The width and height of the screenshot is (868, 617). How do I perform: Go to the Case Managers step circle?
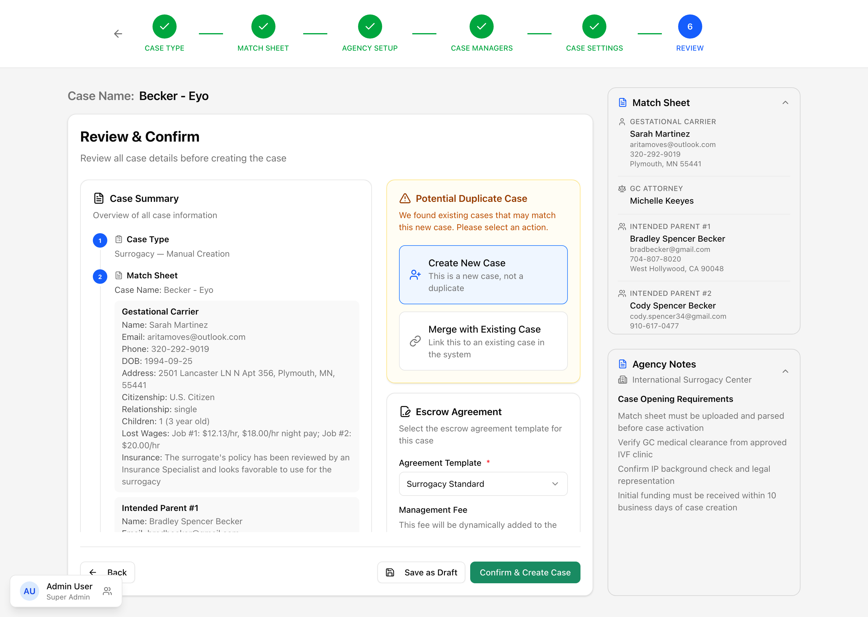pos(482,27)
